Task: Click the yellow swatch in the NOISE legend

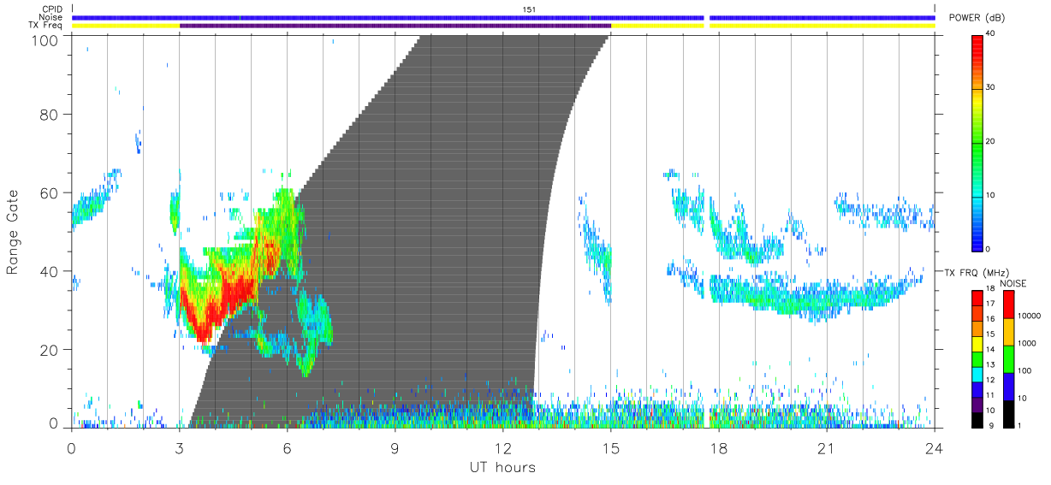Action: click(1007, 332)
